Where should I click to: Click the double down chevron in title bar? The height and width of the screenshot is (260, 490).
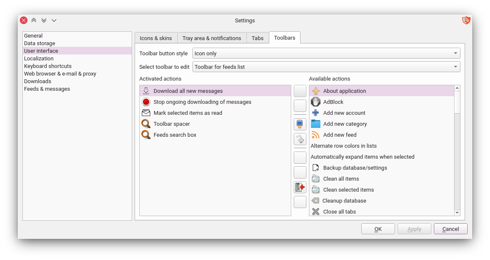44,20
